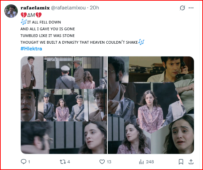Open the three-dot more options menu
This screenshot has height=170, width=203.
point(191,8)
